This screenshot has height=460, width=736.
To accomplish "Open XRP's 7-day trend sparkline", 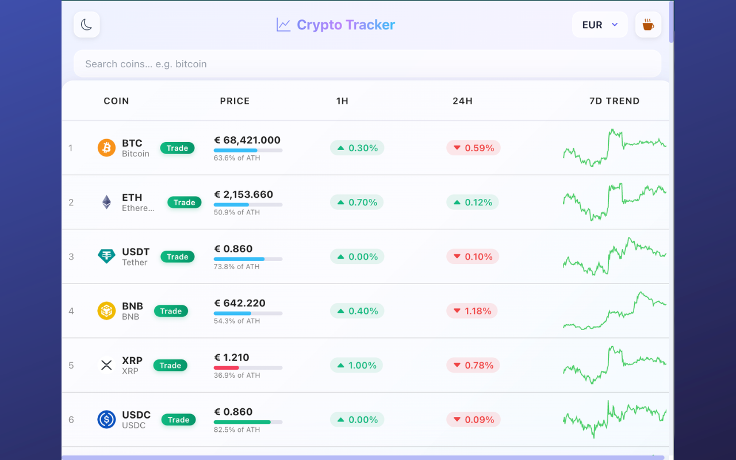I will pos(615,365).
